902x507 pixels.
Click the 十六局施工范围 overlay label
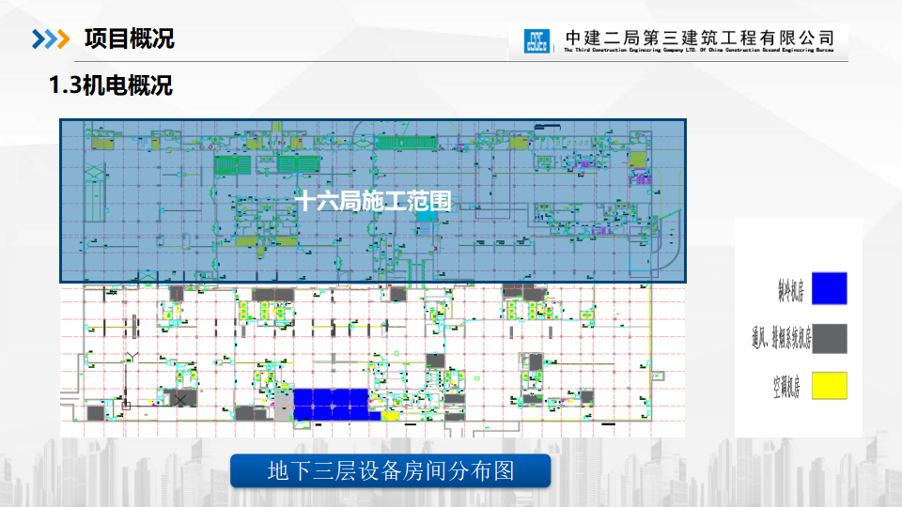pos(373,200)
